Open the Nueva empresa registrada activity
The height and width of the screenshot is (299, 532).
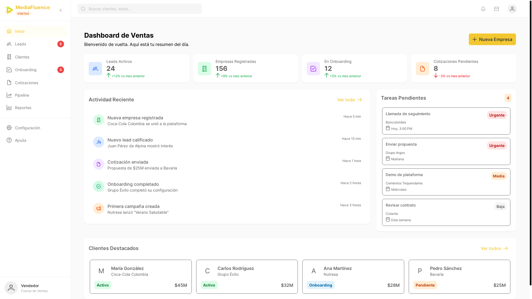pos(227,120)
